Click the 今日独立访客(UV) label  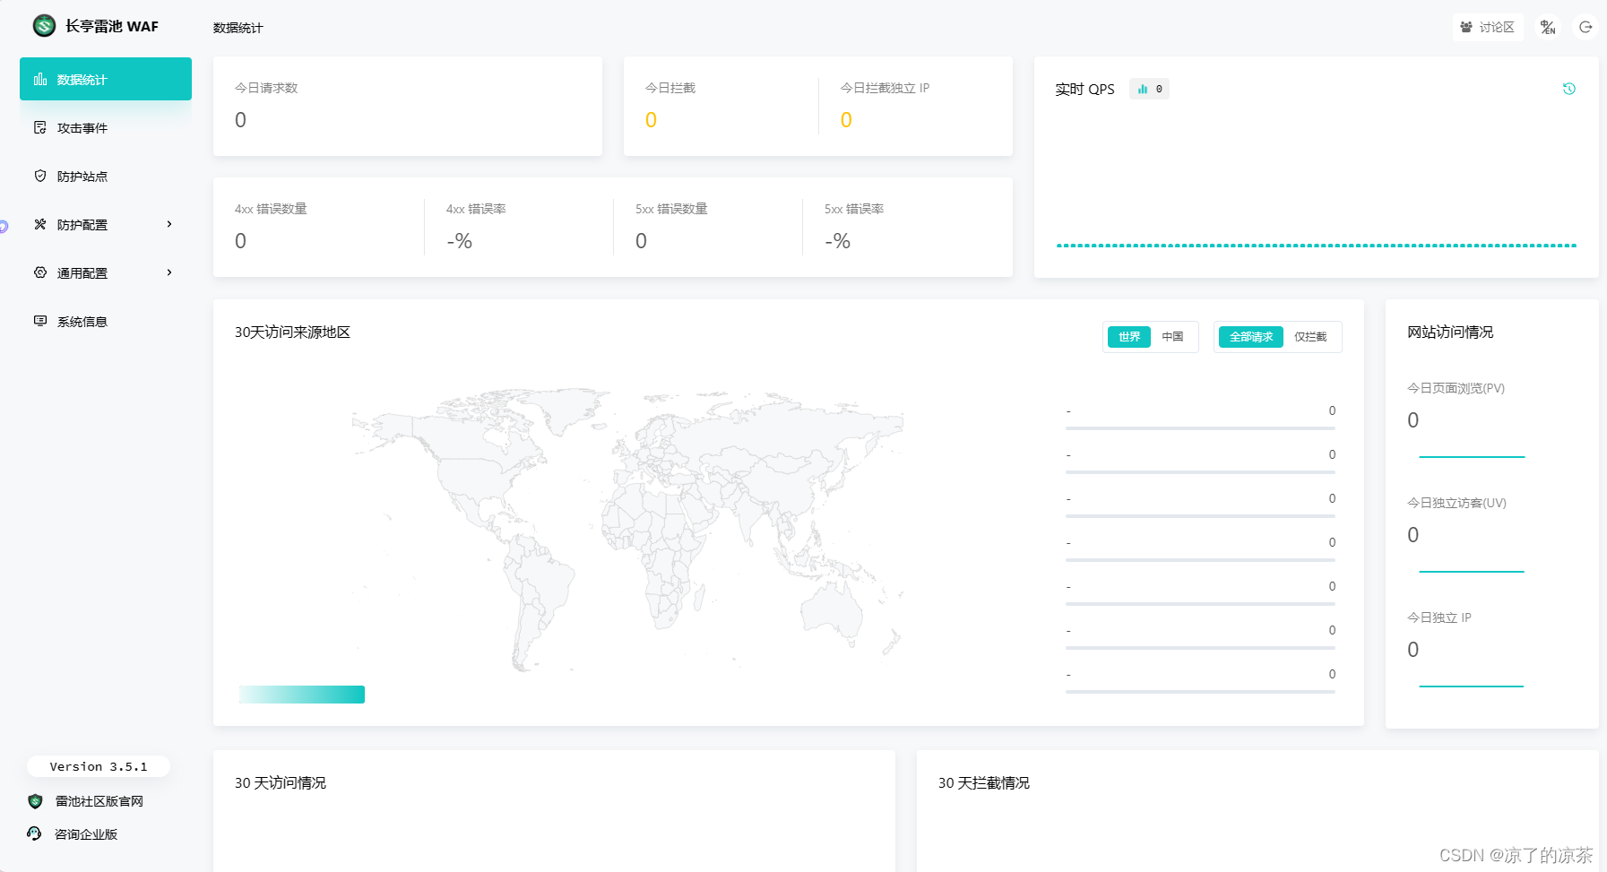[1456, 503]
